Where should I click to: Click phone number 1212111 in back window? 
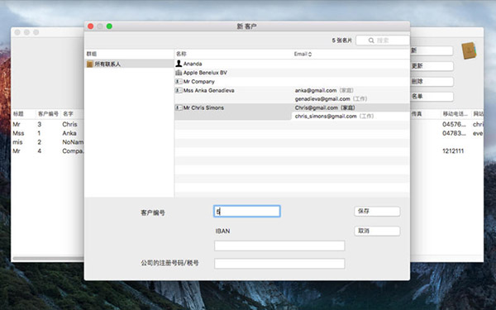(453, 151)
